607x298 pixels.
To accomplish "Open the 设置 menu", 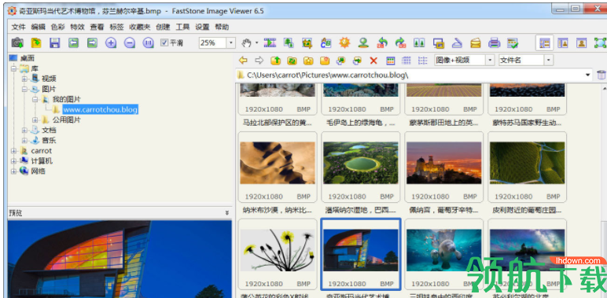I will [x=202, y=27].
